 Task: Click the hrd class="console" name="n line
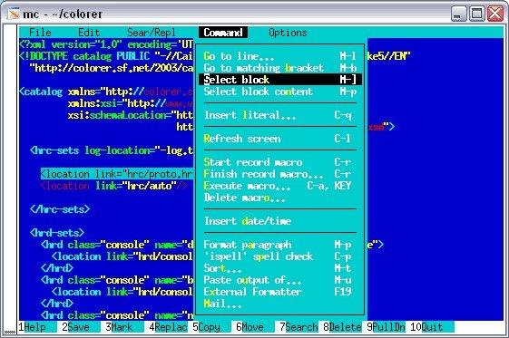pyautogui.click(x=117, y=315)
